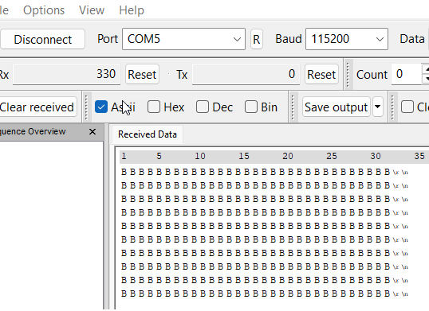Click the Count value field
429x311 pixels.
[407, 74]
